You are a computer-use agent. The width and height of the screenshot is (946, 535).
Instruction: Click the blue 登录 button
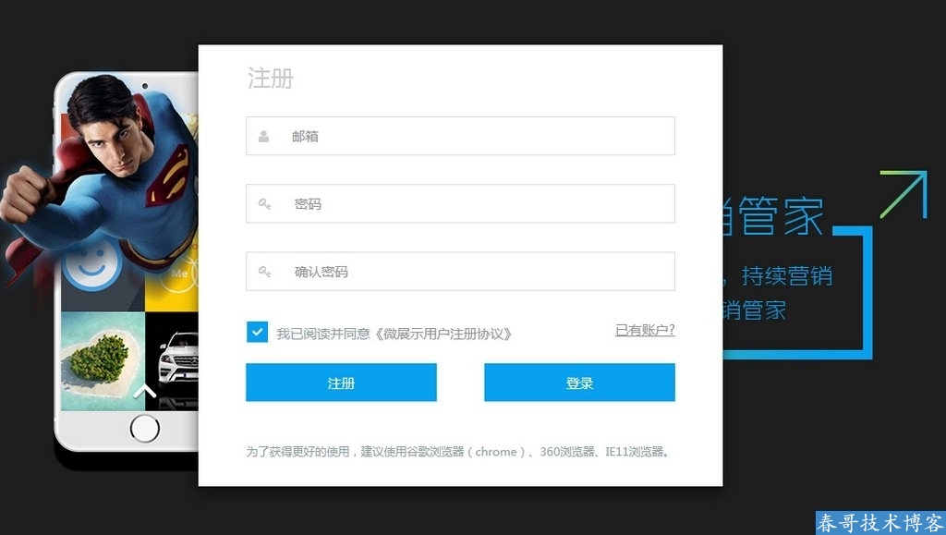(579, 382)
